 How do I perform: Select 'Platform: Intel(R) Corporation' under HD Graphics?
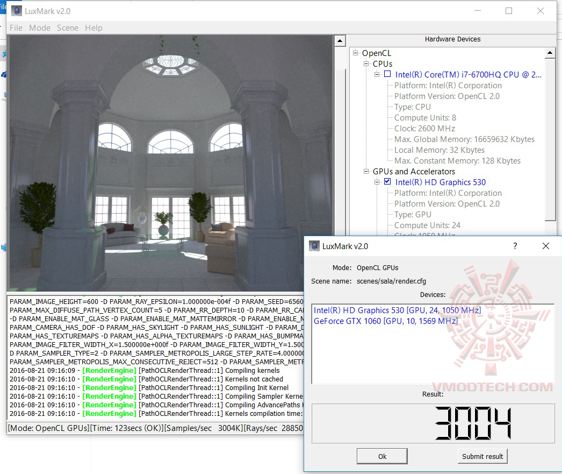click(448, 193)
